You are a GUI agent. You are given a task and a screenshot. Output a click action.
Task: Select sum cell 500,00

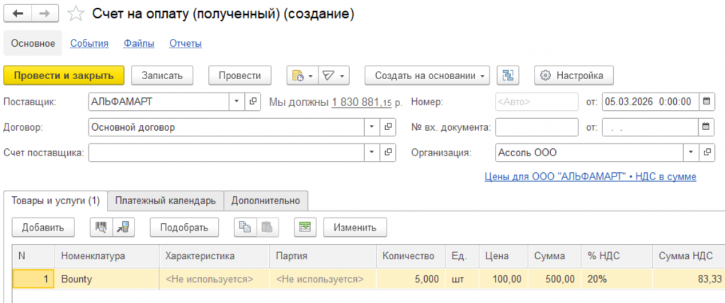click(554, 279)
